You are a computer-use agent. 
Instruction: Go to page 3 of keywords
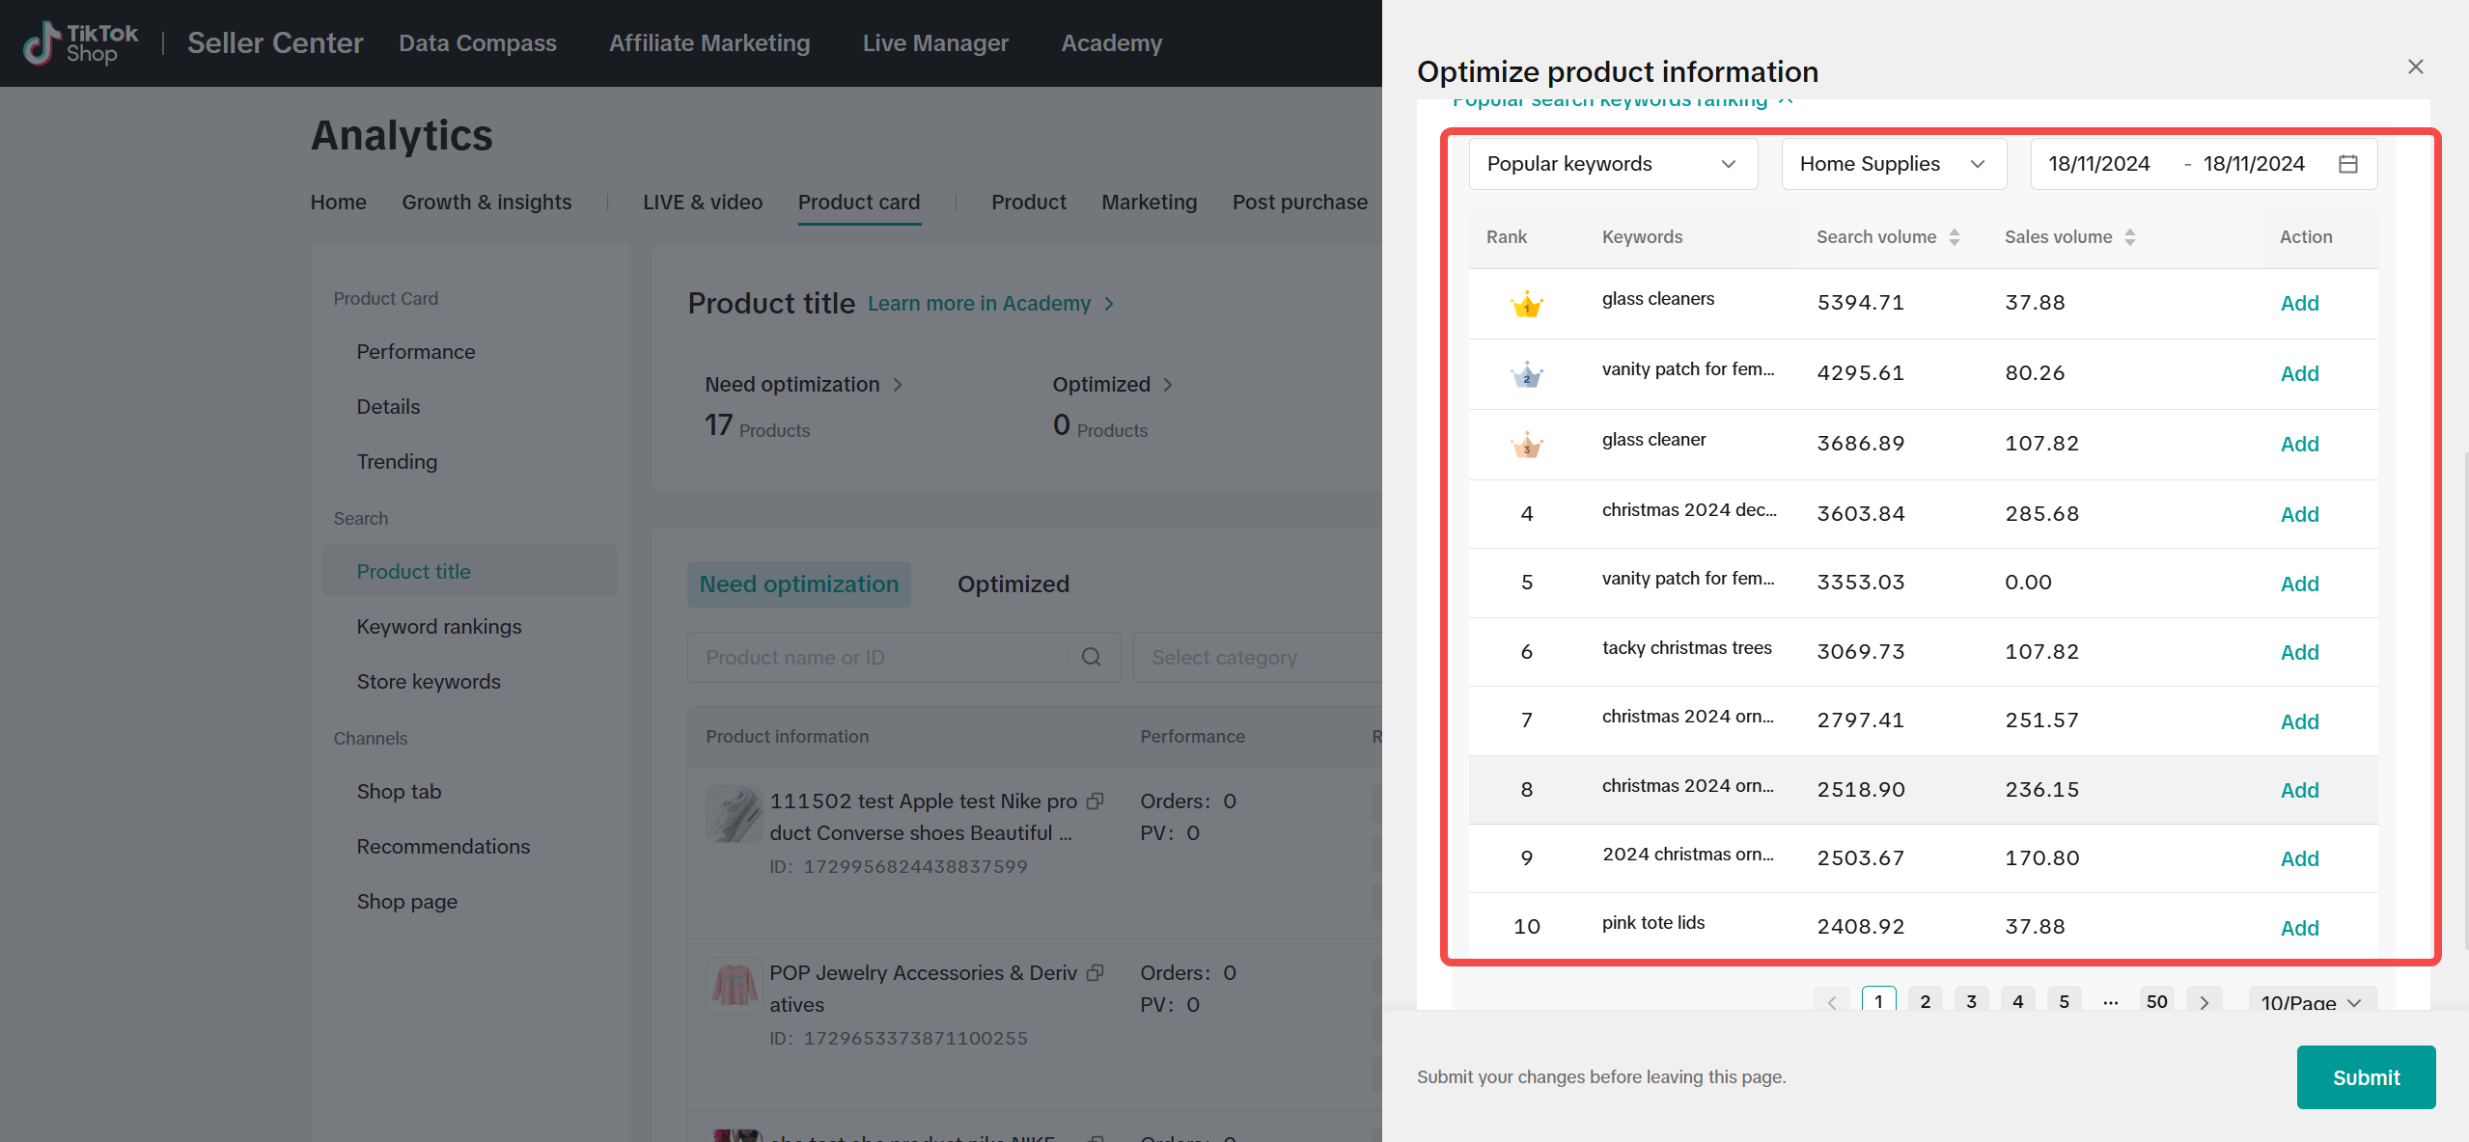(1971, 1001)
